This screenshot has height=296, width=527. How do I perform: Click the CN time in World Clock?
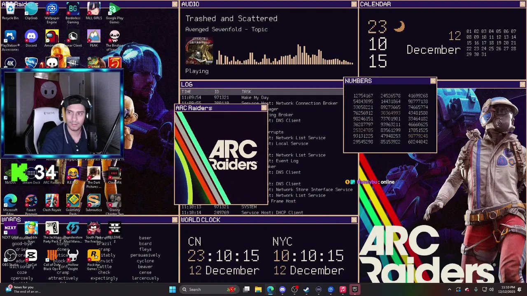[x=224, y=256]
